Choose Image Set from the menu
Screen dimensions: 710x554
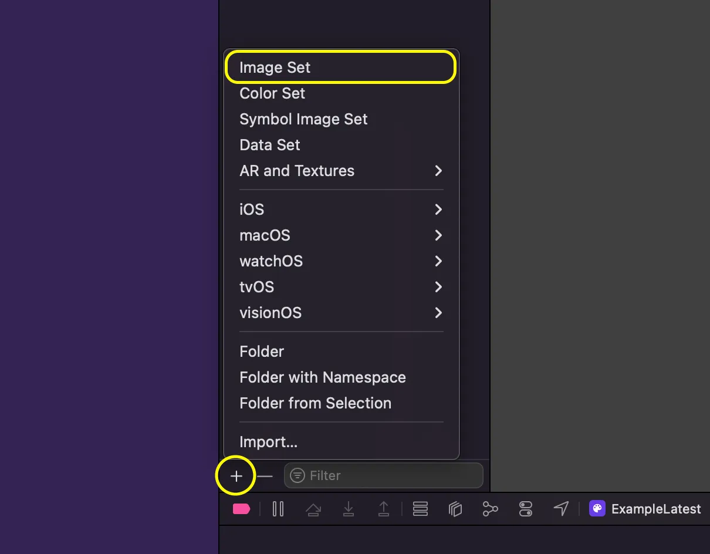pyautogui.click(x=340, y=67)
